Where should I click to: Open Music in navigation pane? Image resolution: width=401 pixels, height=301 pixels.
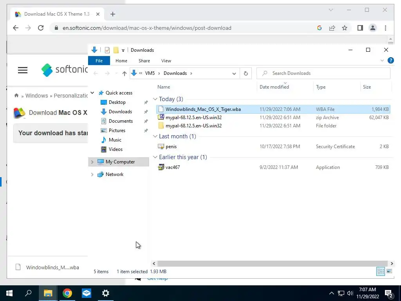pos(115,140)
